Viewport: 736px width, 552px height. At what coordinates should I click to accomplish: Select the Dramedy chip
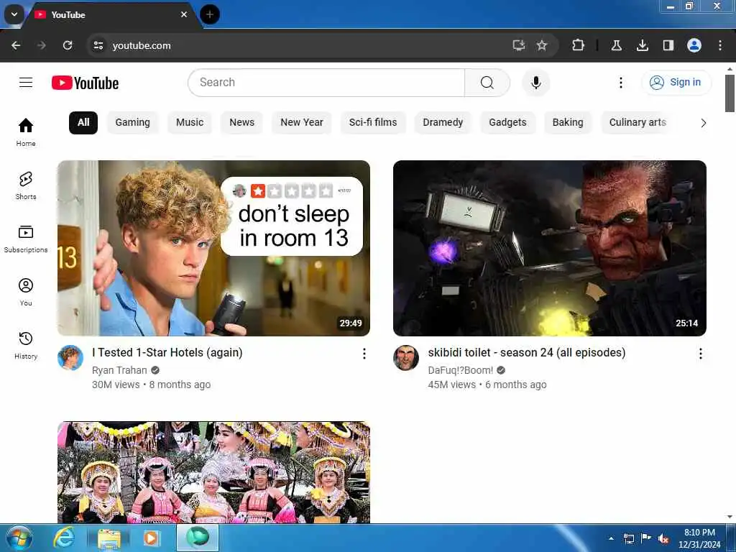tap(443, 122)
